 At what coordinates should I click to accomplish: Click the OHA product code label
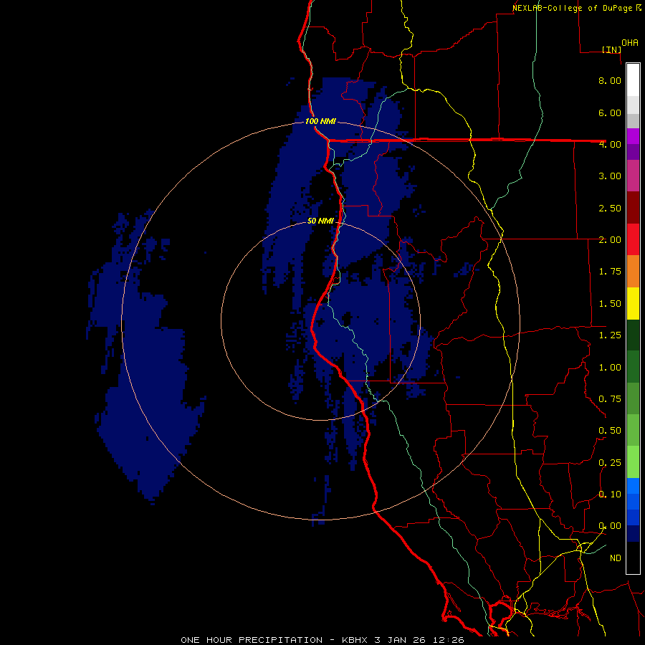630,43
